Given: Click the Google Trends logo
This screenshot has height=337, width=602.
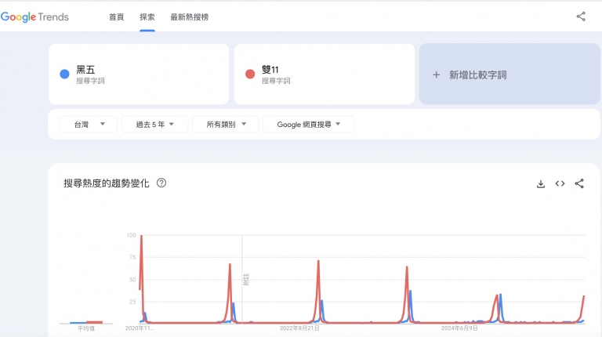Looking at the screenshot, I should [35, 16].
